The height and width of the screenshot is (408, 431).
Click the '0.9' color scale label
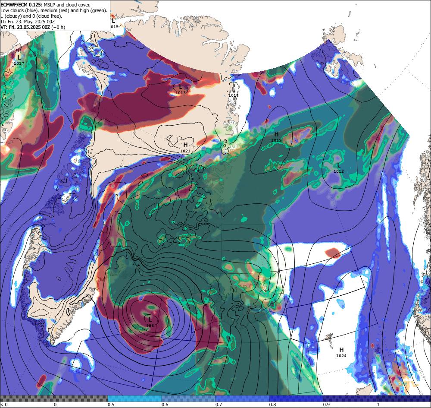(x=327, y=405)
